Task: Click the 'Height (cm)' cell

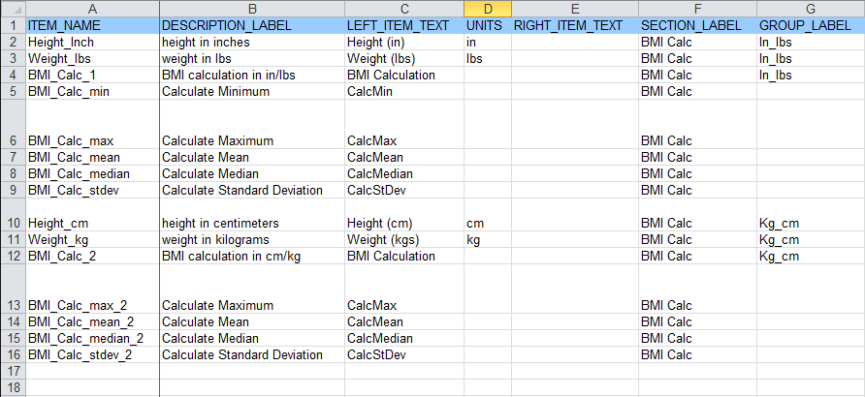Action: pos(403,223)
